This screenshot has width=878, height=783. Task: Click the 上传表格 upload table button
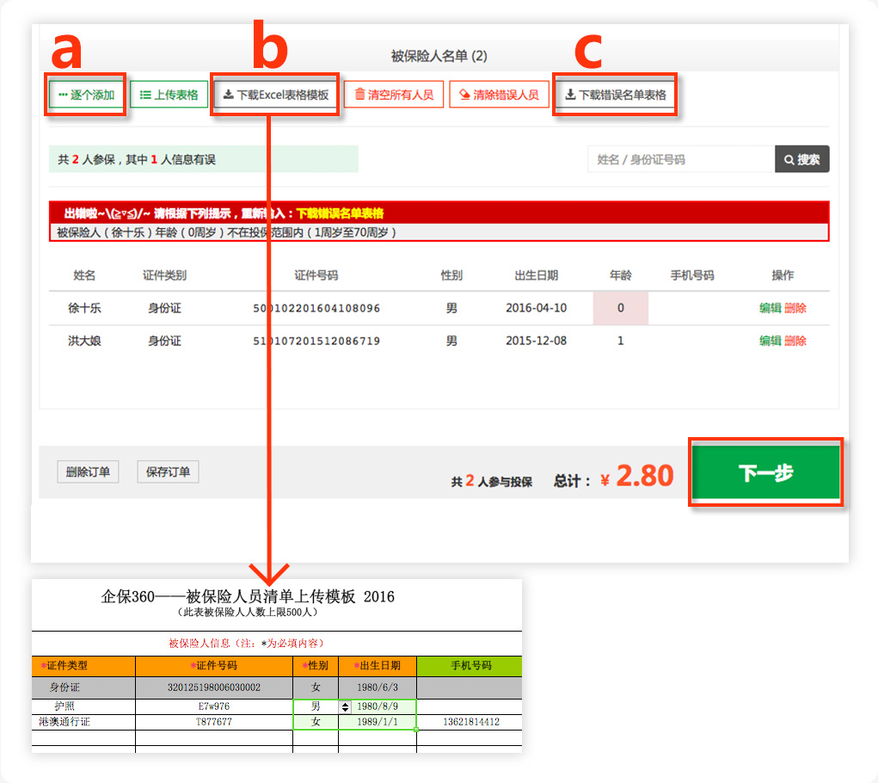(169, 95)
